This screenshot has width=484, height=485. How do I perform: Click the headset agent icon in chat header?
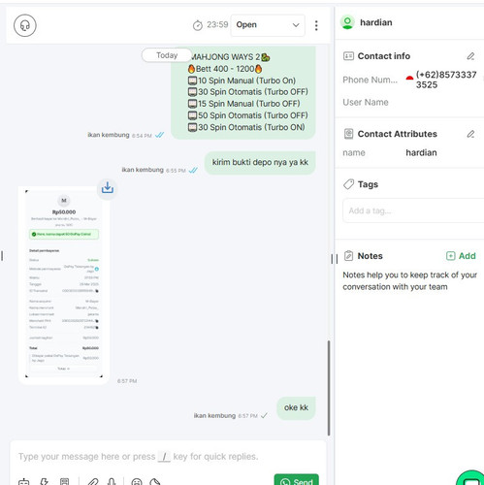point(25,25)
